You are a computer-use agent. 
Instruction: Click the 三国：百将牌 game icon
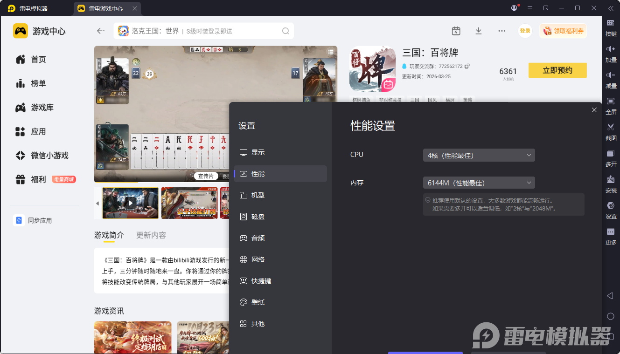(372, 69)
